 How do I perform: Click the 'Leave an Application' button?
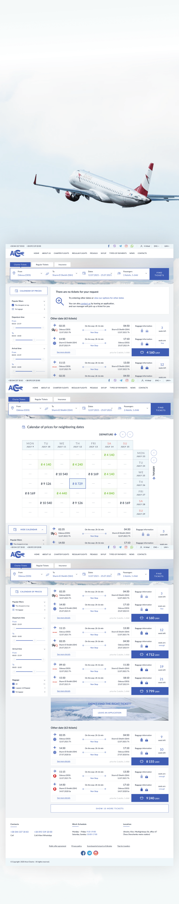(110, 713)
